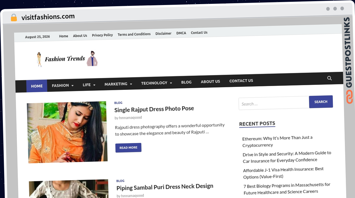Visit the Privacy Policy page
355x198 pixels.
pyautogui.click(x=102, y=35)
